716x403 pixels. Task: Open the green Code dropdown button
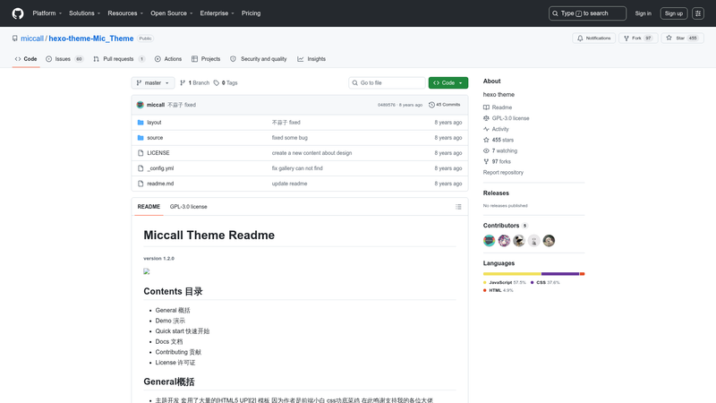[448, 82]
